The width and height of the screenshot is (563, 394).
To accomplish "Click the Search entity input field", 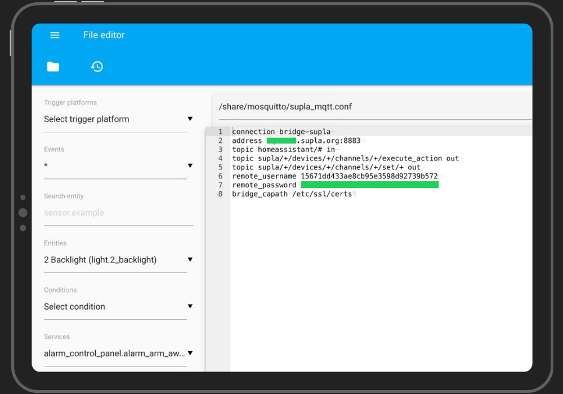I will click(101, 213).
